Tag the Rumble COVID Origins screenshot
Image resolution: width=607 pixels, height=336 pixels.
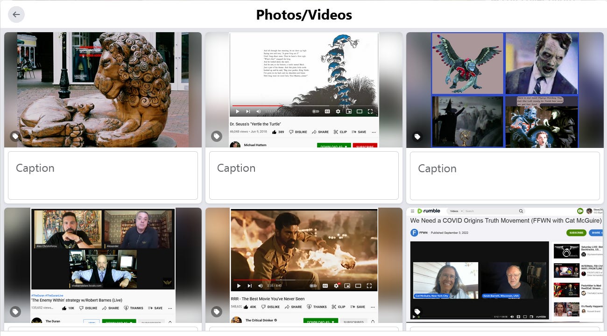click(417, 311)
